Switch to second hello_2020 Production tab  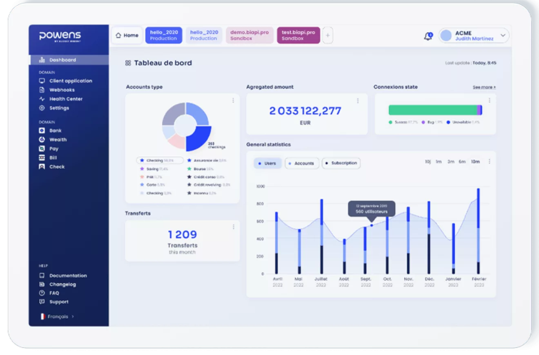[204, 35]
